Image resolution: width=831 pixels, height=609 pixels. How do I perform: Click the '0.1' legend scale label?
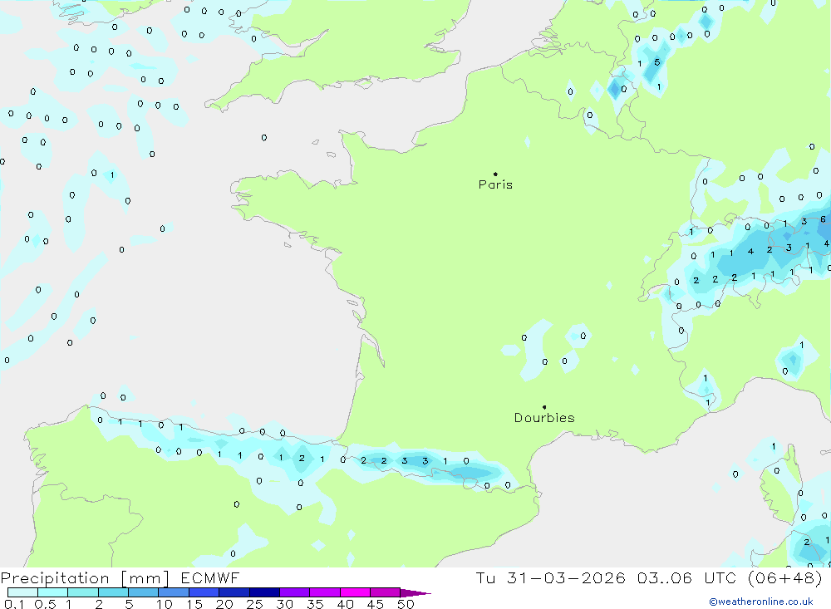(x=14, y=604)
